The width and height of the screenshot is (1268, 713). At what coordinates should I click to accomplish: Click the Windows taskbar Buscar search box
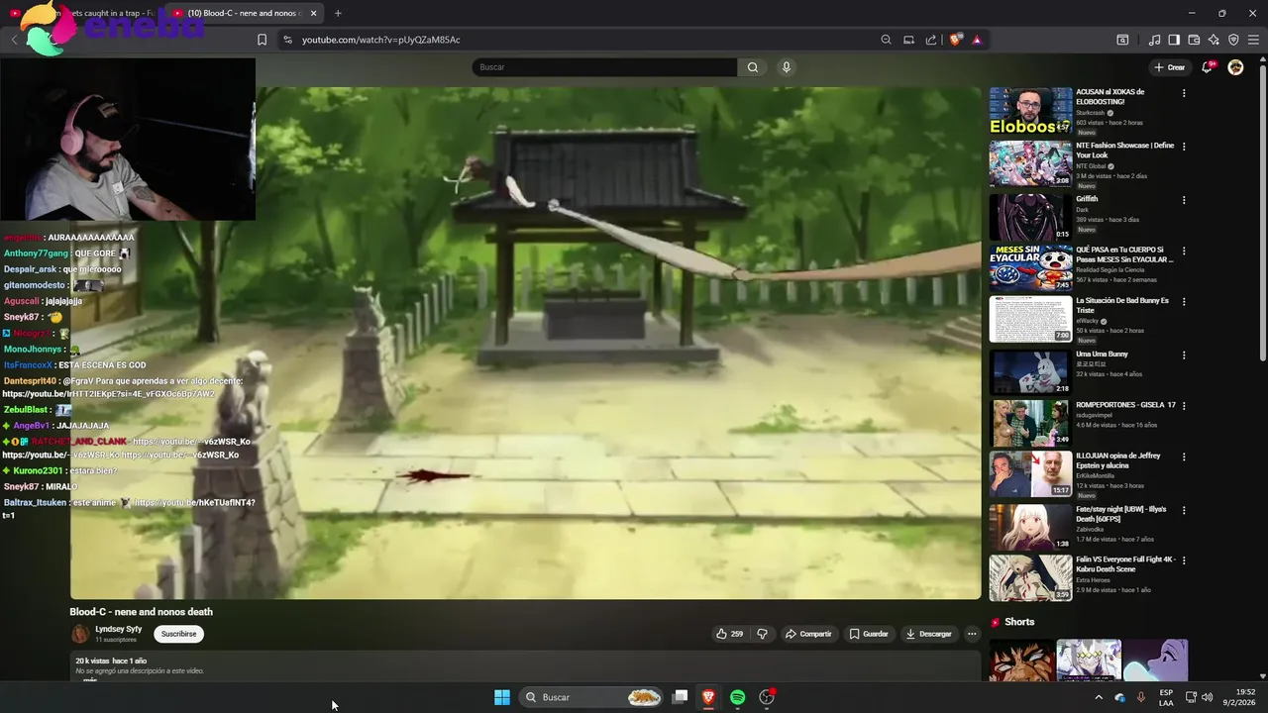591,697
